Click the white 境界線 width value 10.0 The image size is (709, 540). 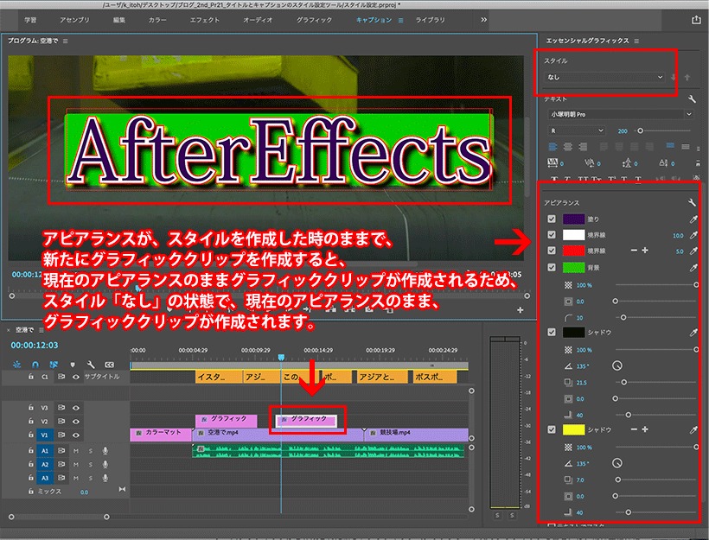pyautogui.click(x=678, y=235)
